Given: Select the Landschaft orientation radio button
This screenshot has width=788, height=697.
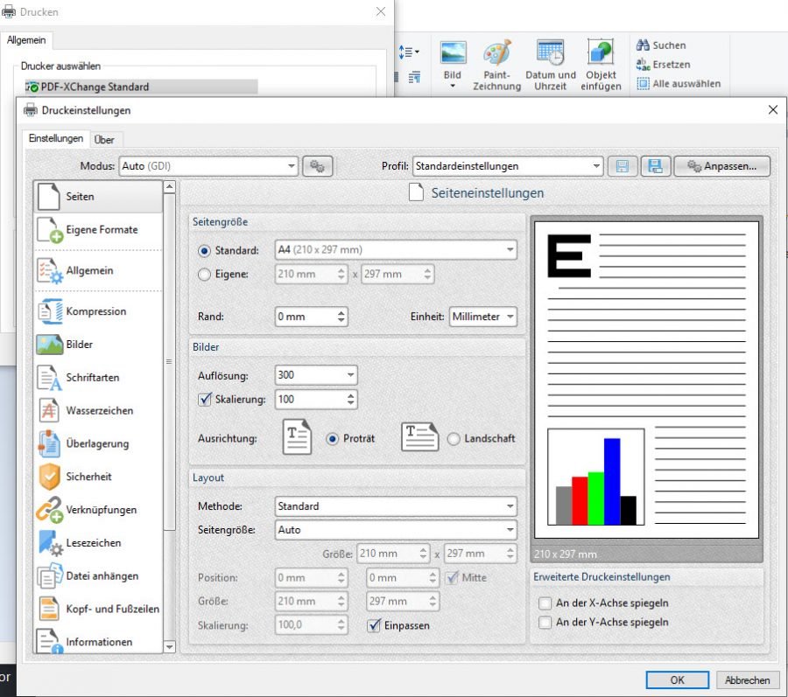Looking at the screenshot, I should tap(454, 438).
